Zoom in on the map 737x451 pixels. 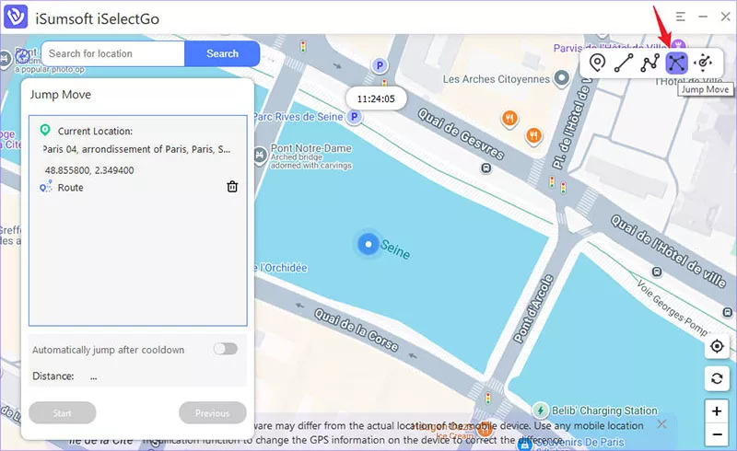click(717, 411)
